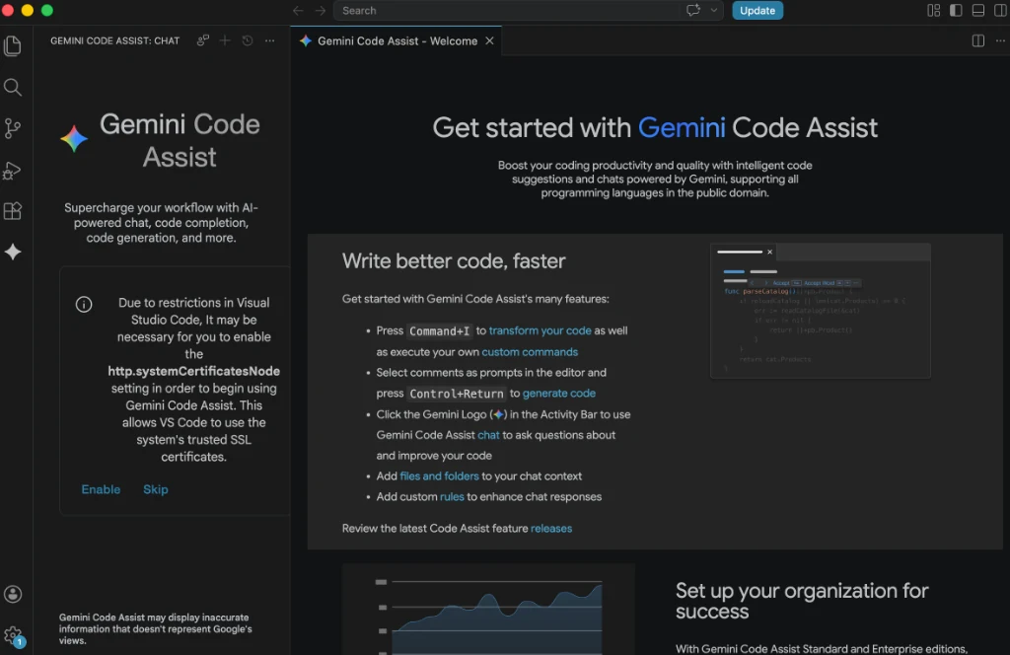Open the chat history icon
This screenshot has height=655, width=1010.
tap(248, 40)
